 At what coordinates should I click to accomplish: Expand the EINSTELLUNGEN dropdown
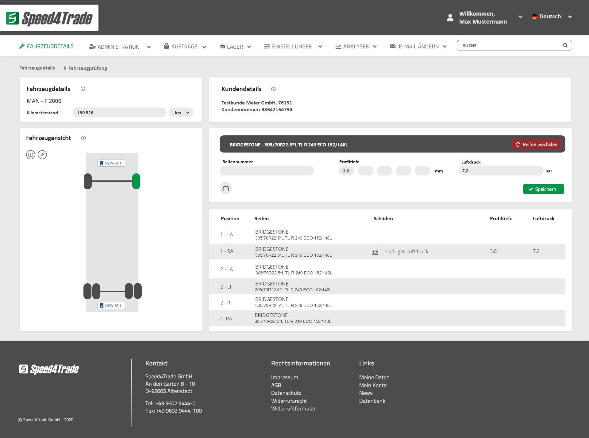(292, 47)
